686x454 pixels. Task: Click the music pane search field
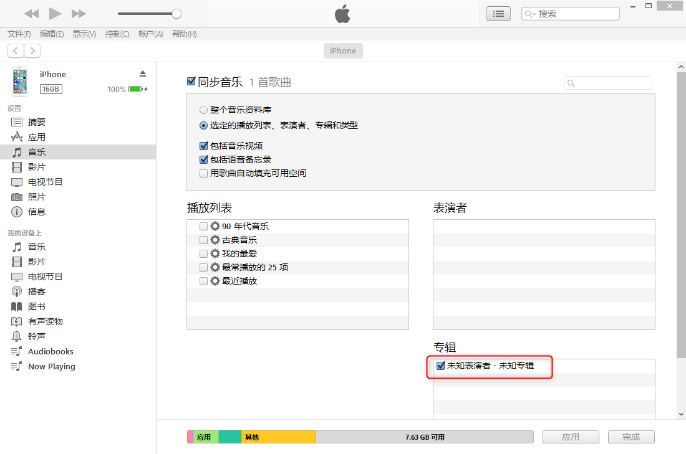click(x=607, y=83)
